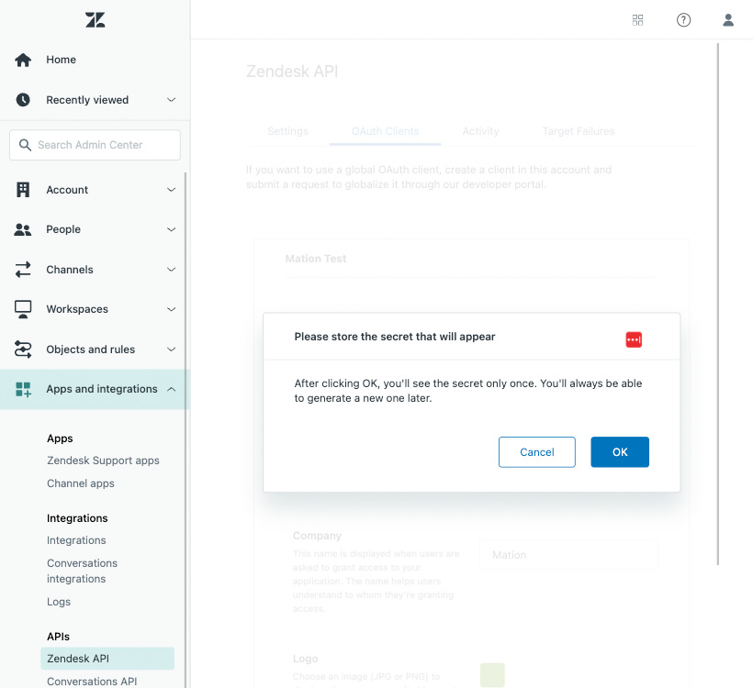Expand the Account section chevron

(171, 190)
